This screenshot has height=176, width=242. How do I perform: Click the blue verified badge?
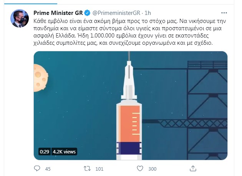point(87,13)
